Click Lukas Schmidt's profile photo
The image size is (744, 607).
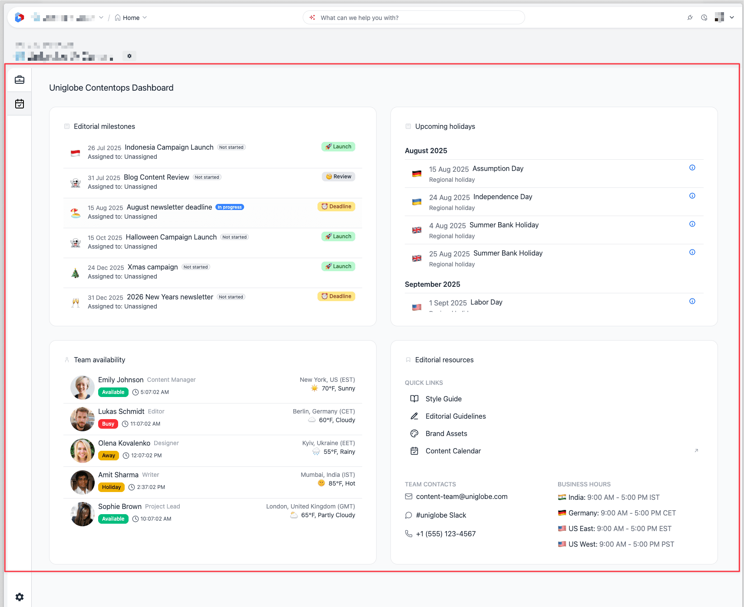point(83,419)
